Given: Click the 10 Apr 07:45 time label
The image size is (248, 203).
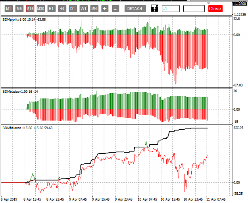Looking at the screenshot, I should coord(147,199).
